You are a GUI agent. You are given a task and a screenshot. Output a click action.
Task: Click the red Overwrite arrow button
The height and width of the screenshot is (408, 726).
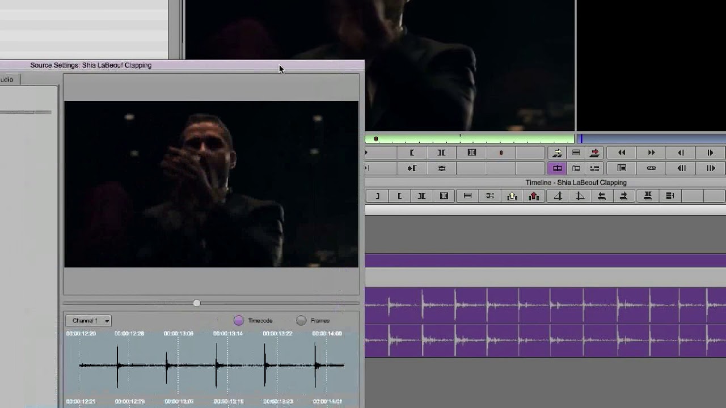(x=594, y=153)
